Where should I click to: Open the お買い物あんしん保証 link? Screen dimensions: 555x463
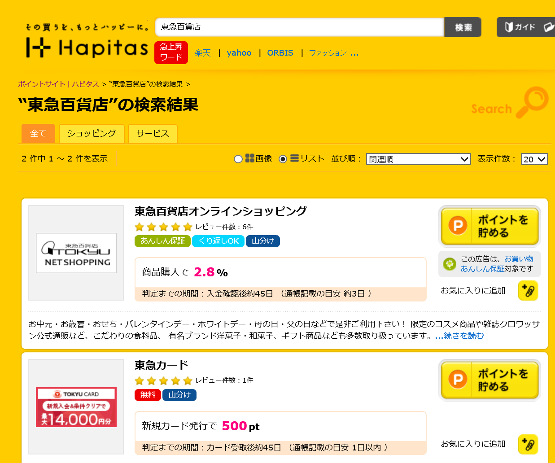tap(497, 264)
